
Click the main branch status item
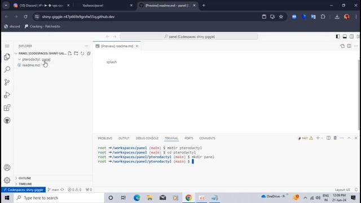click(53, 189)
